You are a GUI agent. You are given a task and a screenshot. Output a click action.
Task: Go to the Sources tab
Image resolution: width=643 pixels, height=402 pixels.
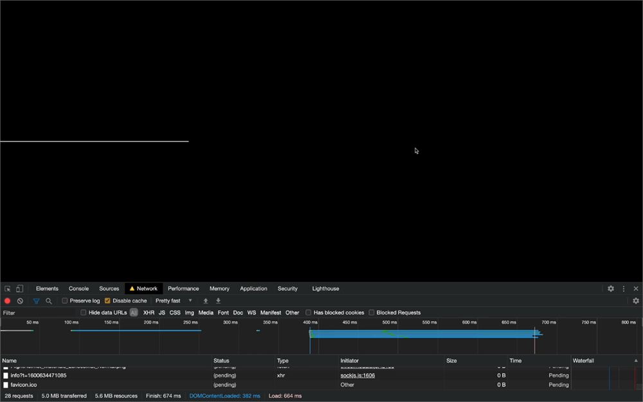click(x=109, y=289)
